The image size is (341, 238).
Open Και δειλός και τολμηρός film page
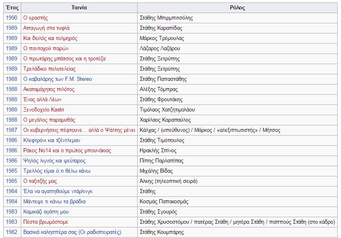point(50,38)
